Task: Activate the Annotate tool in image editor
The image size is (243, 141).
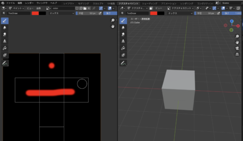Action: (x=5, y=63)
